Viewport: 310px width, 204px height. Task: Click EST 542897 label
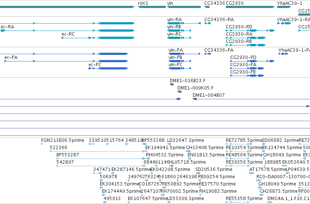tap(65, 162)
